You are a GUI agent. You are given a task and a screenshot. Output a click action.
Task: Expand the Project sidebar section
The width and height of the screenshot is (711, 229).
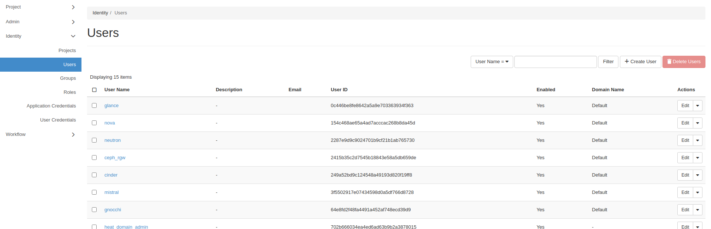pos(41,7)
